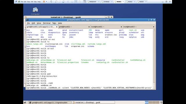
Task: Open terminal Tabs menu
Action: [x=54, y=23]
